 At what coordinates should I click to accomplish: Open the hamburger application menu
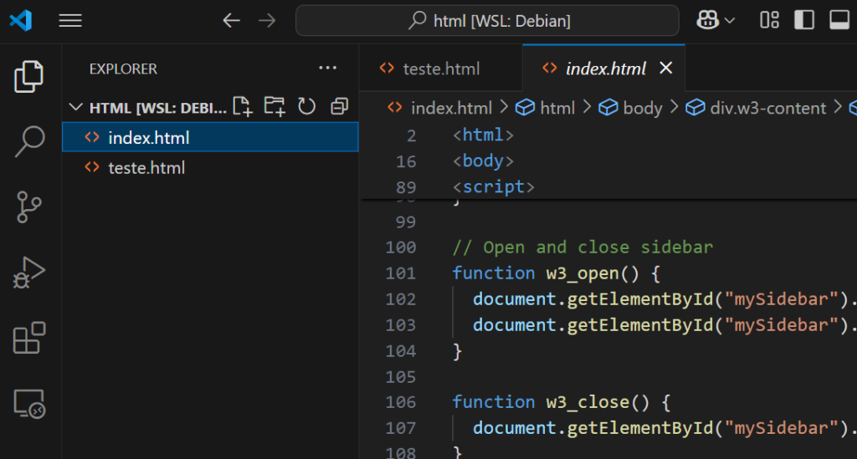click(x=70, y=21)
